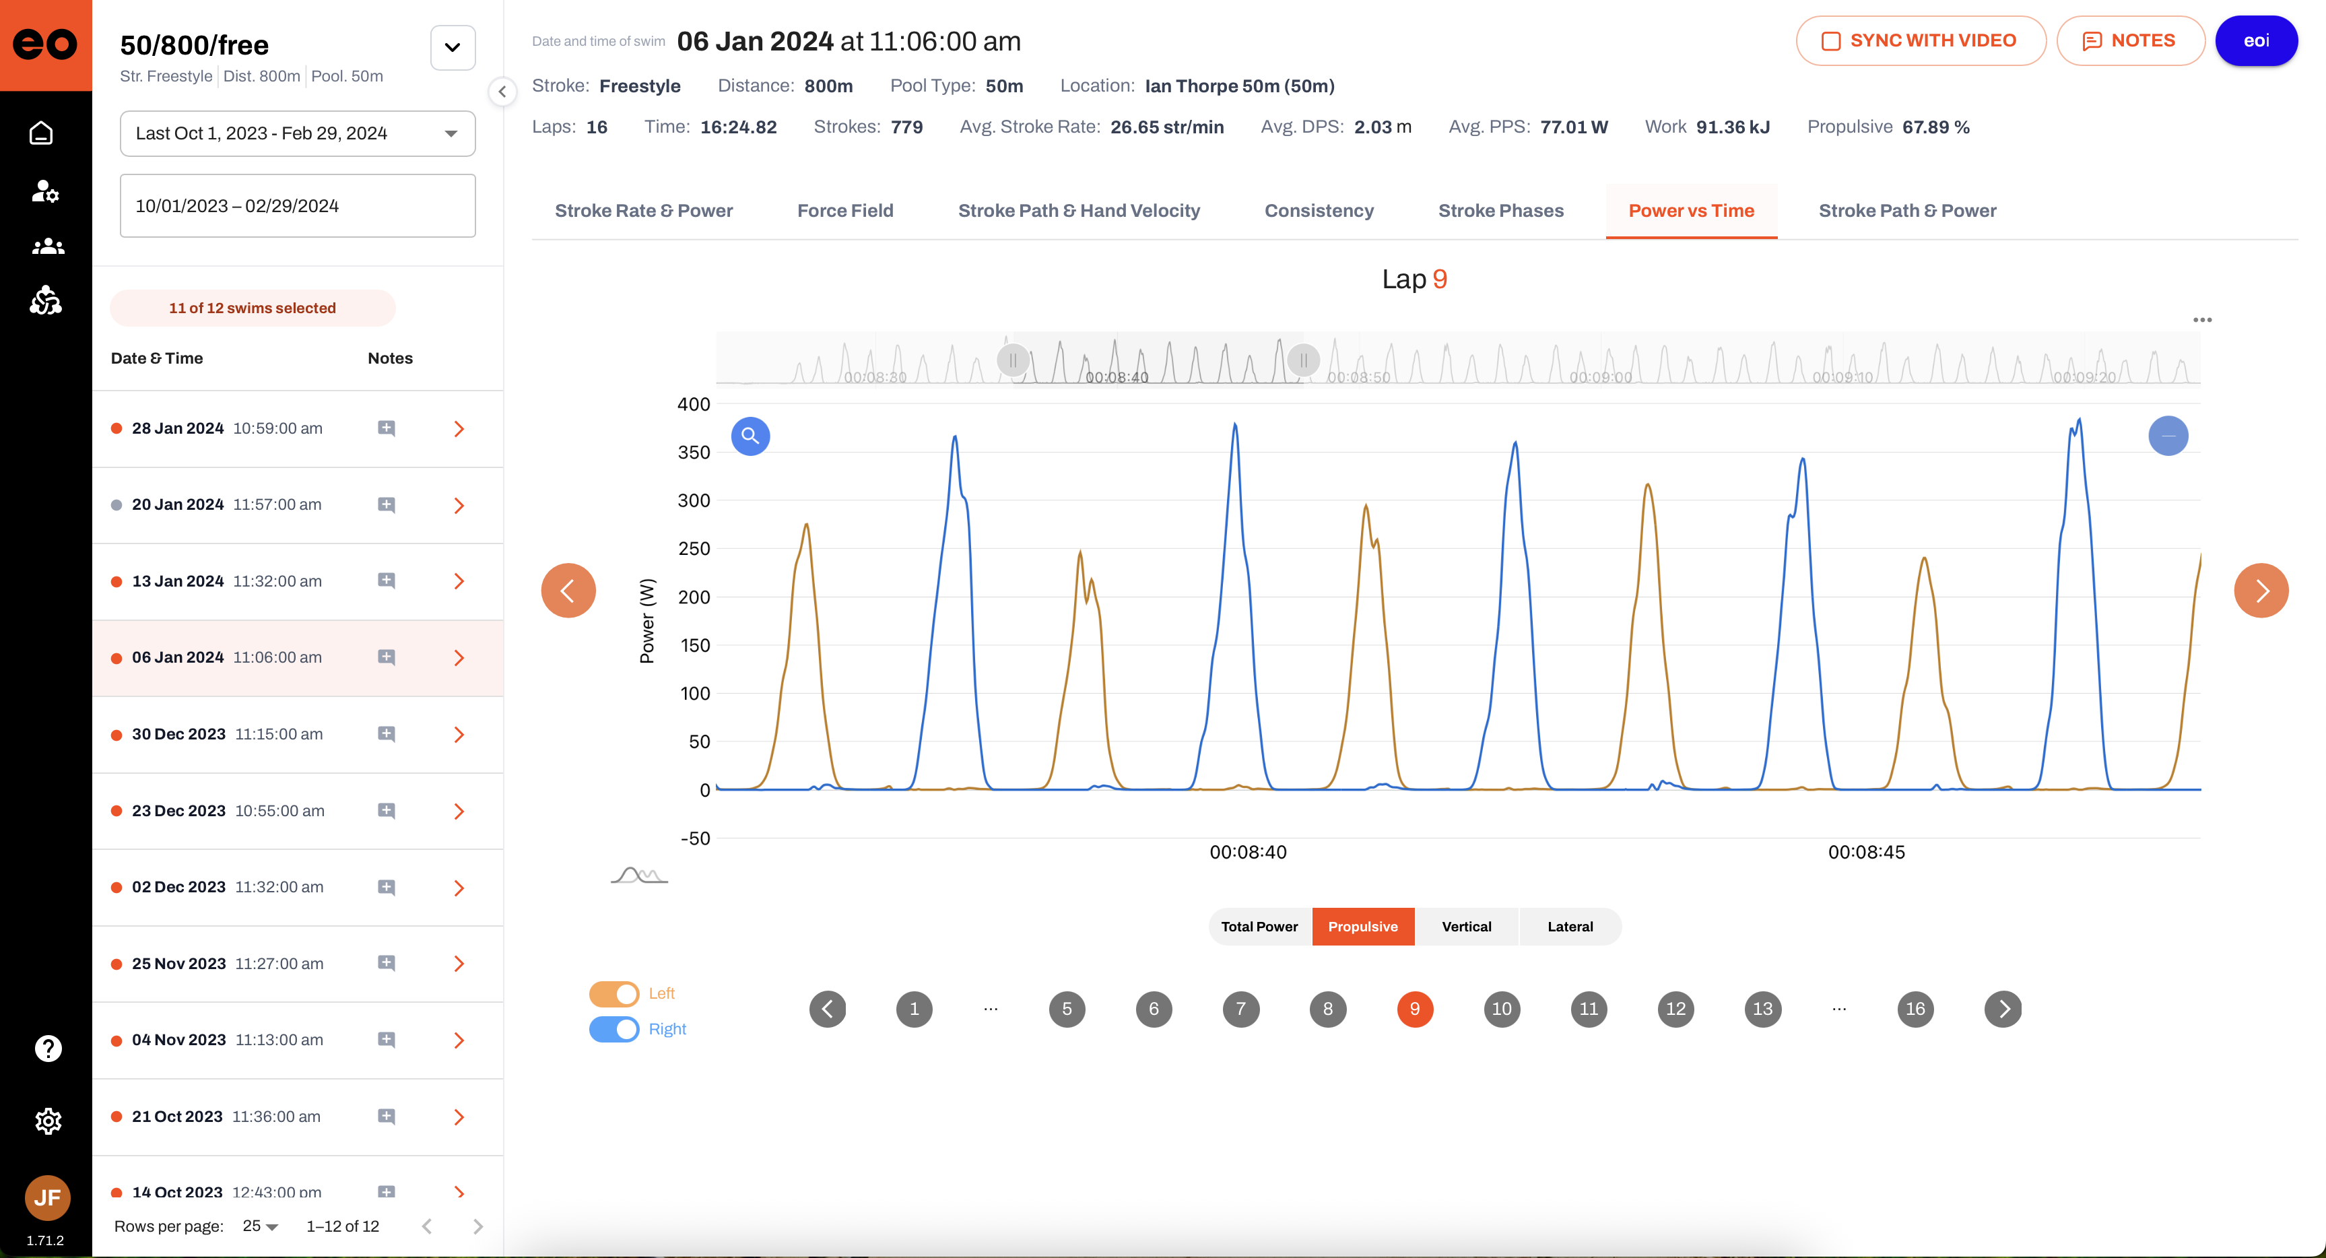The image size is (2326, 1258).
Task: Click the 10/01/2023 – 02/29/2024 date input field
Action: point(297,206)
